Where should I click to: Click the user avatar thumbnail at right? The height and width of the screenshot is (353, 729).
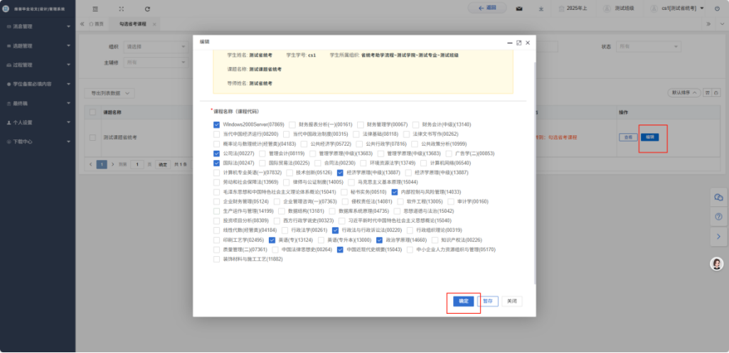pos(717,263)
